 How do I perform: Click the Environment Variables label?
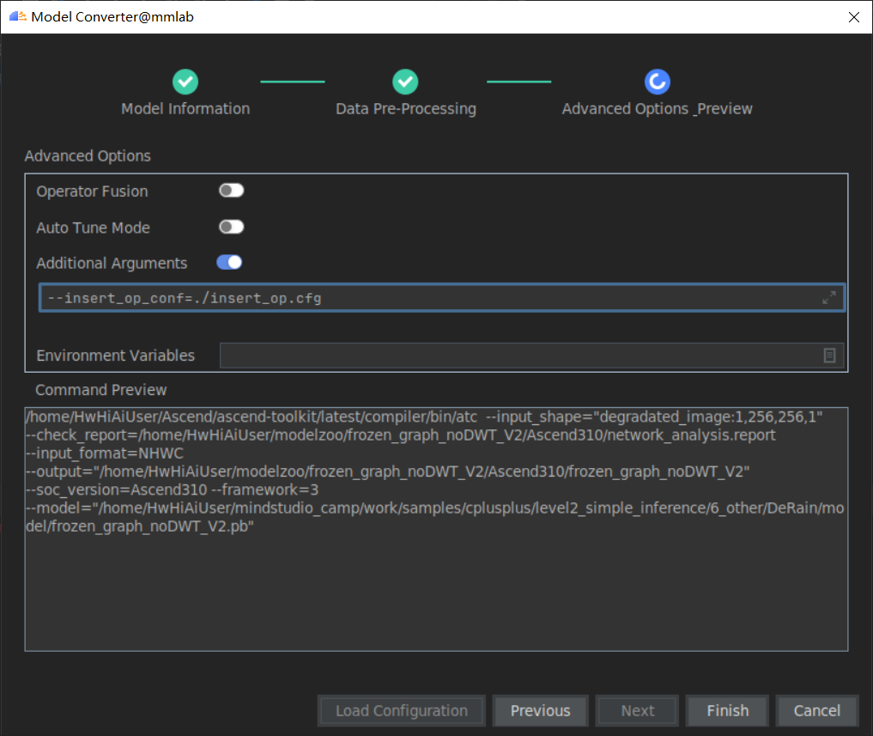(115, 356)
